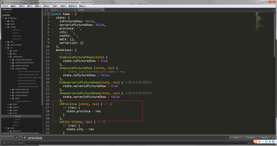Click the method folder icon
The height and width of the screenshot is (146, 277).
(x=11, y=107)
